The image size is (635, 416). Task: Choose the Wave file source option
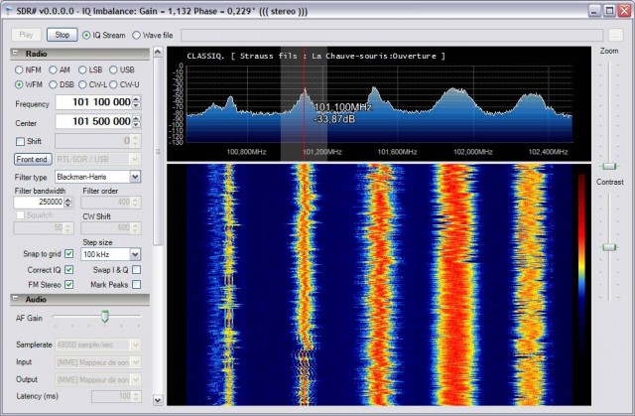[137, 35]
